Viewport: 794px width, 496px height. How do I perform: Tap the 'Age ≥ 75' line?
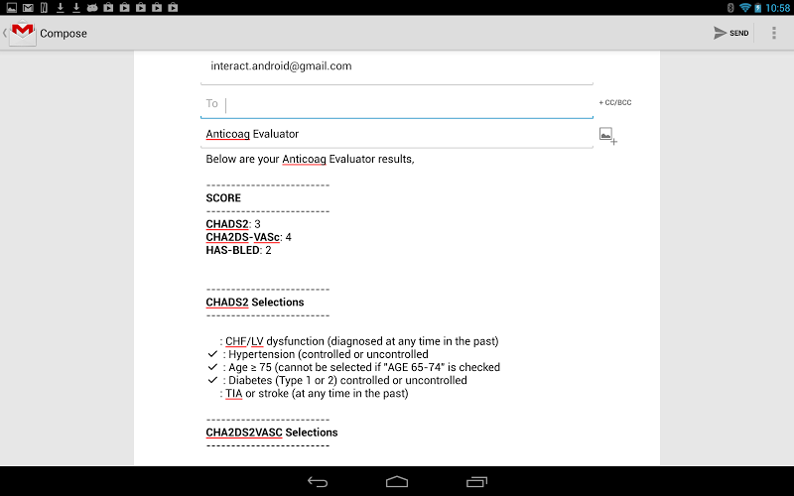click(x=361, y=367)
